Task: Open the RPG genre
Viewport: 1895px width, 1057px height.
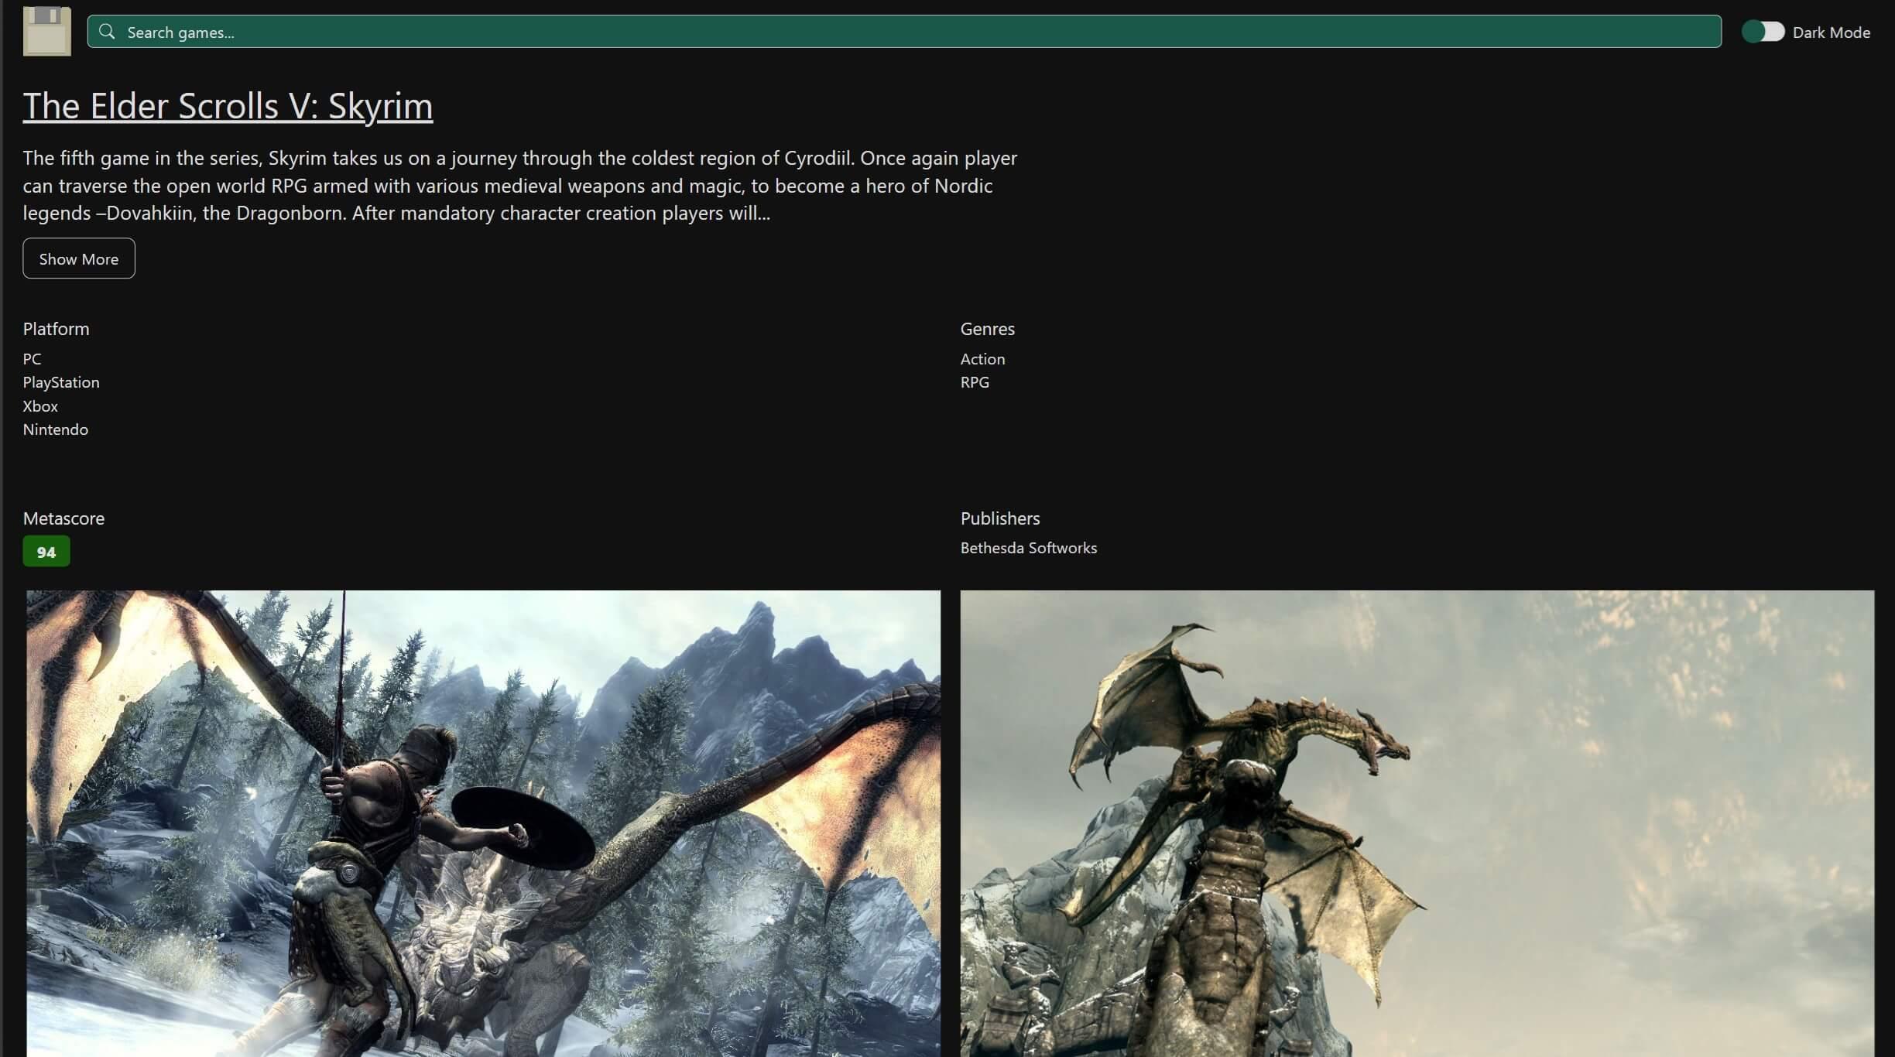Action: pyautogui.click(x=974, y=381)
